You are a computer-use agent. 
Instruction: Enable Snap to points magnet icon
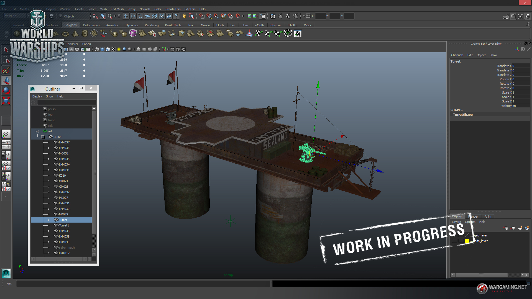point(216,16)
